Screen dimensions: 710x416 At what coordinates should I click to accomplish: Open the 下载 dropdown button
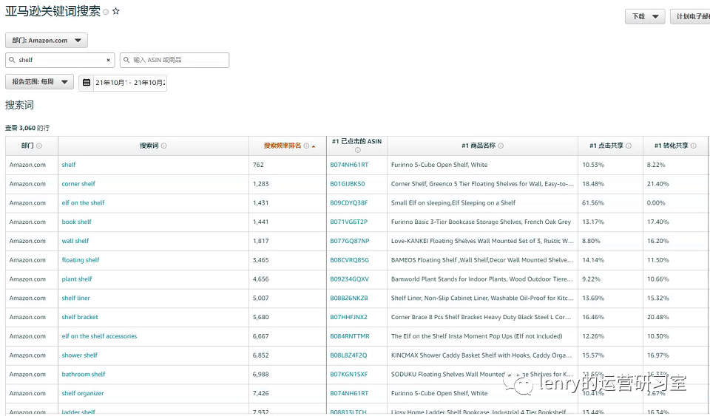[x=645, y=16]
